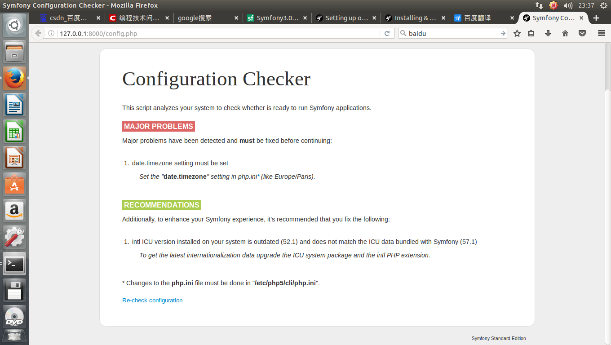Open new tab with plus button
The image size is (611, 345).
[x=596, y=18]
